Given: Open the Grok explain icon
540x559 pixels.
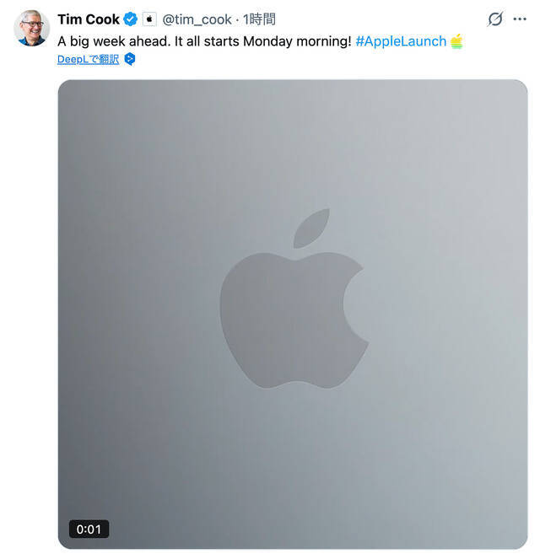Looking at the screenshot, I should point(496,19).
